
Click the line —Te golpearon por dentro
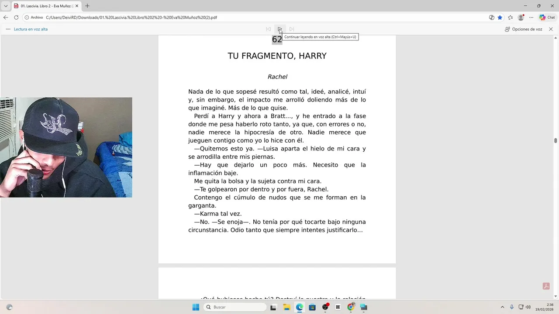pos(261,189)
